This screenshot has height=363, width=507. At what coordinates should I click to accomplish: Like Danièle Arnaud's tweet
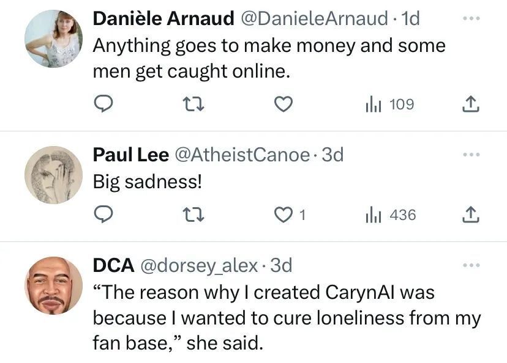click(282, 105)
